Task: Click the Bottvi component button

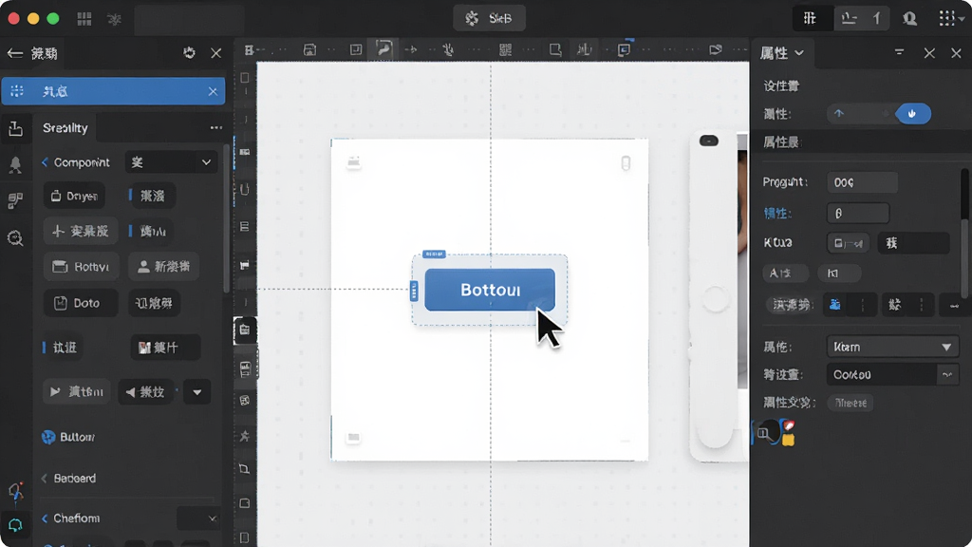Action: 81,267
